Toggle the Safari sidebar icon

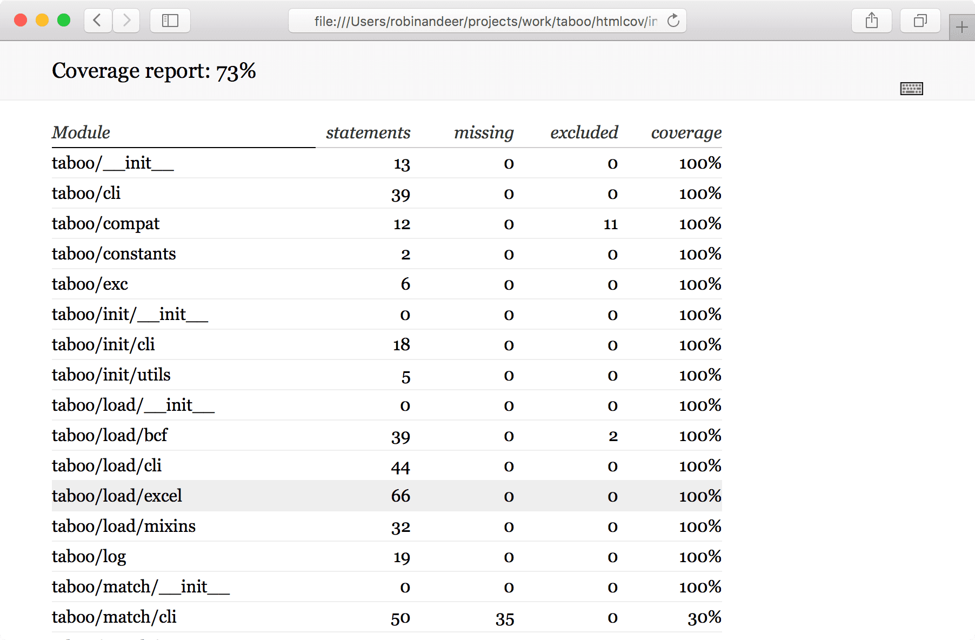click(170, 21)
